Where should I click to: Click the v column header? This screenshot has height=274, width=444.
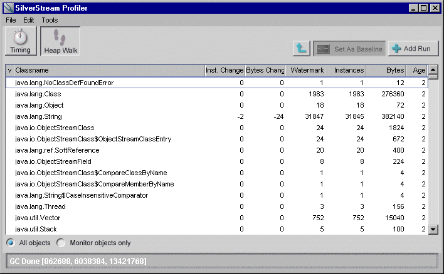[9, 70]
